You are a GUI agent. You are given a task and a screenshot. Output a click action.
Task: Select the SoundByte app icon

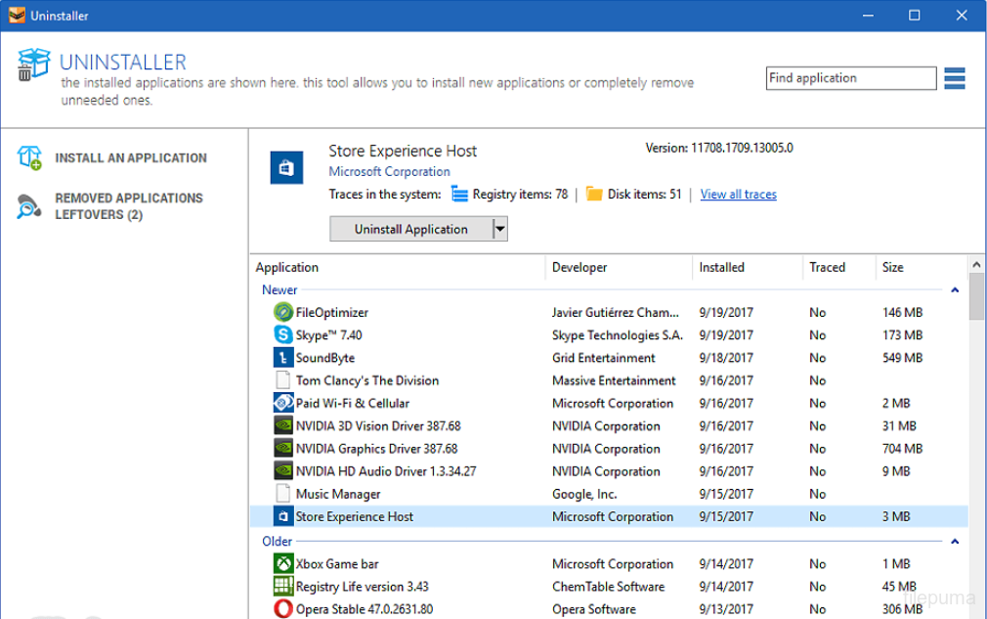[x=282, y=358]
